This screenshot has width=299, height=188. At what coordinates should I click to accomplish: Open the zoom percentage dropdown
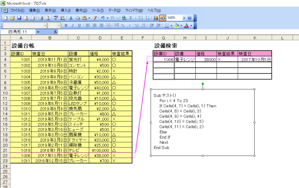point(184,18)
